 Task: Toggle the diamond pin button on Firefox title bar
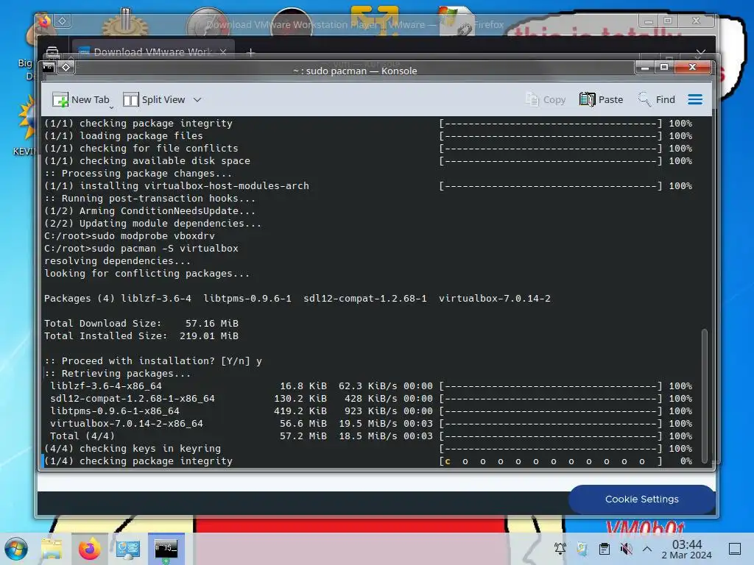pyautogui.click(x=63, y=21)
